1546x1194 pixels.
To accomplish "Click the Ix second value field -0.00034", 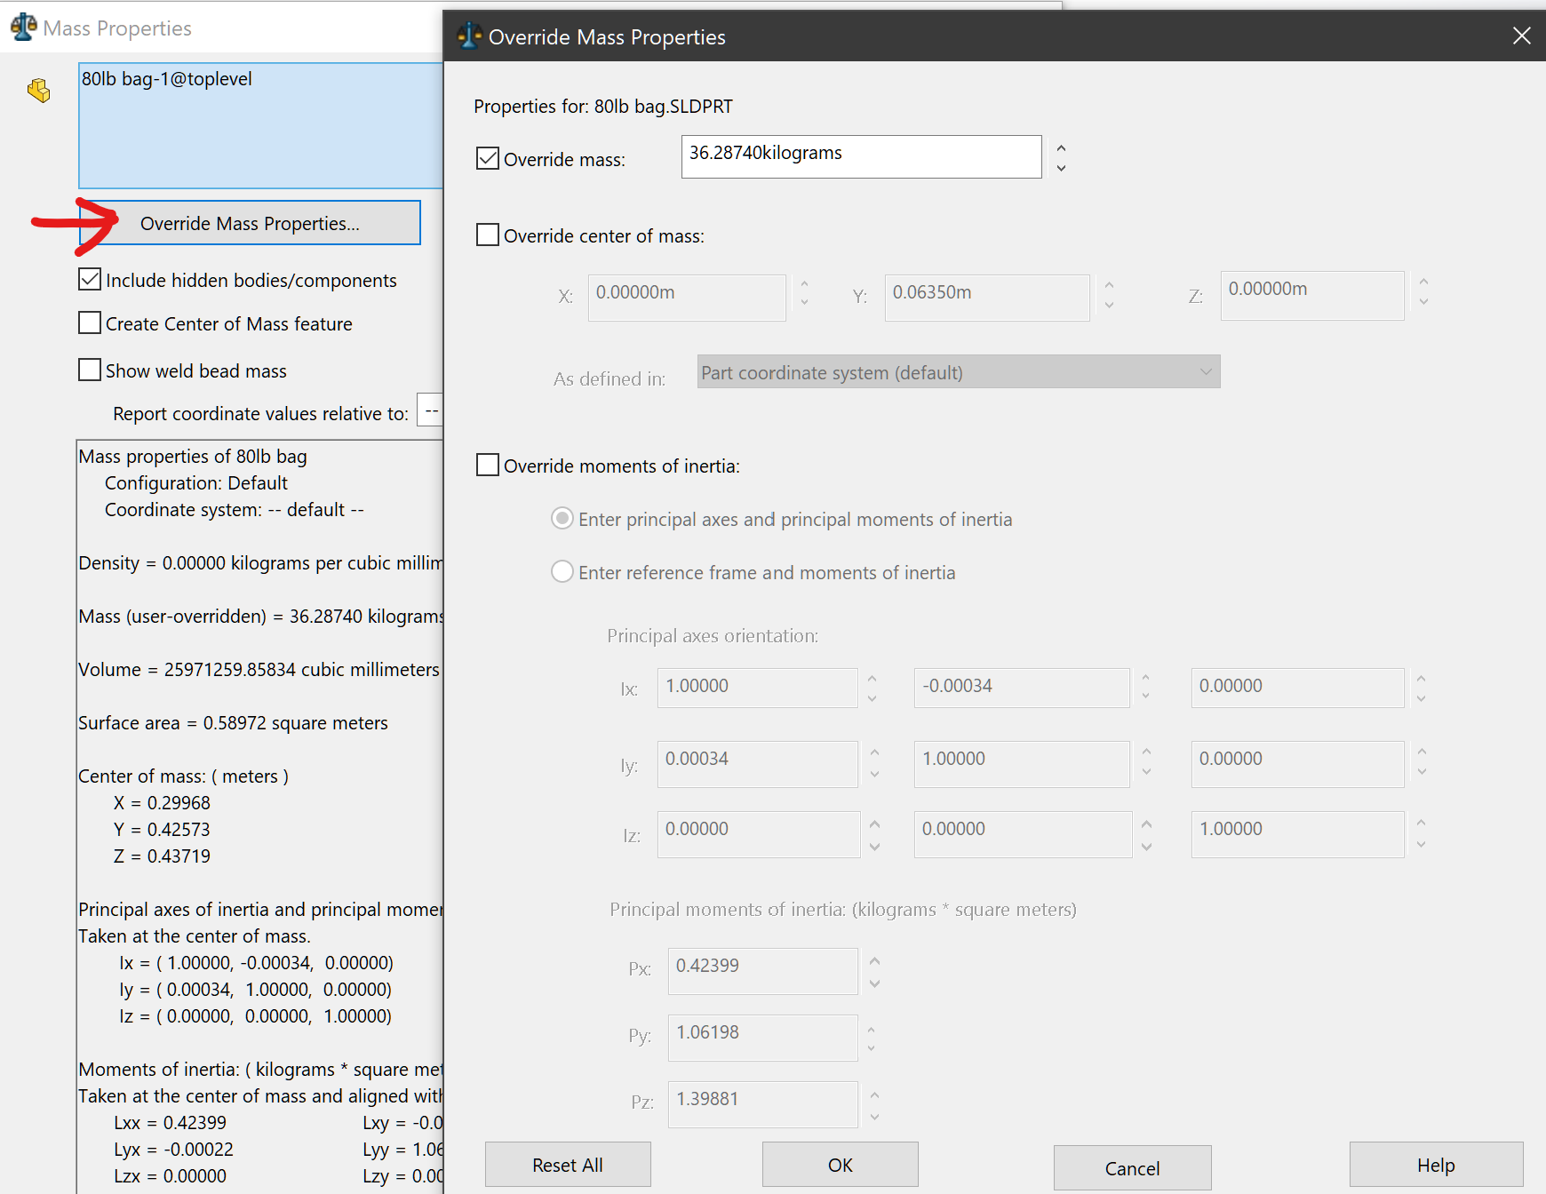I will (1021, 688).
